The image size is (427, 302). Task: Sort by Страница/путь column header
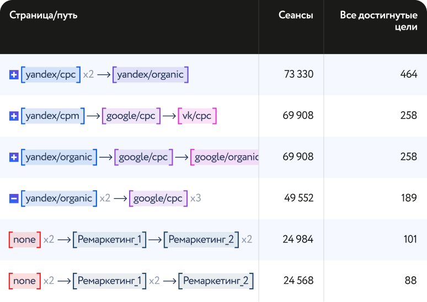(44, 15)
